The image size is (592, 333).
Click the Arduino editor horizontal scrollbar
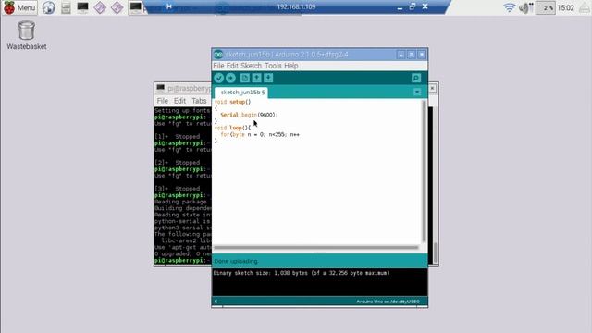[316, 248]
